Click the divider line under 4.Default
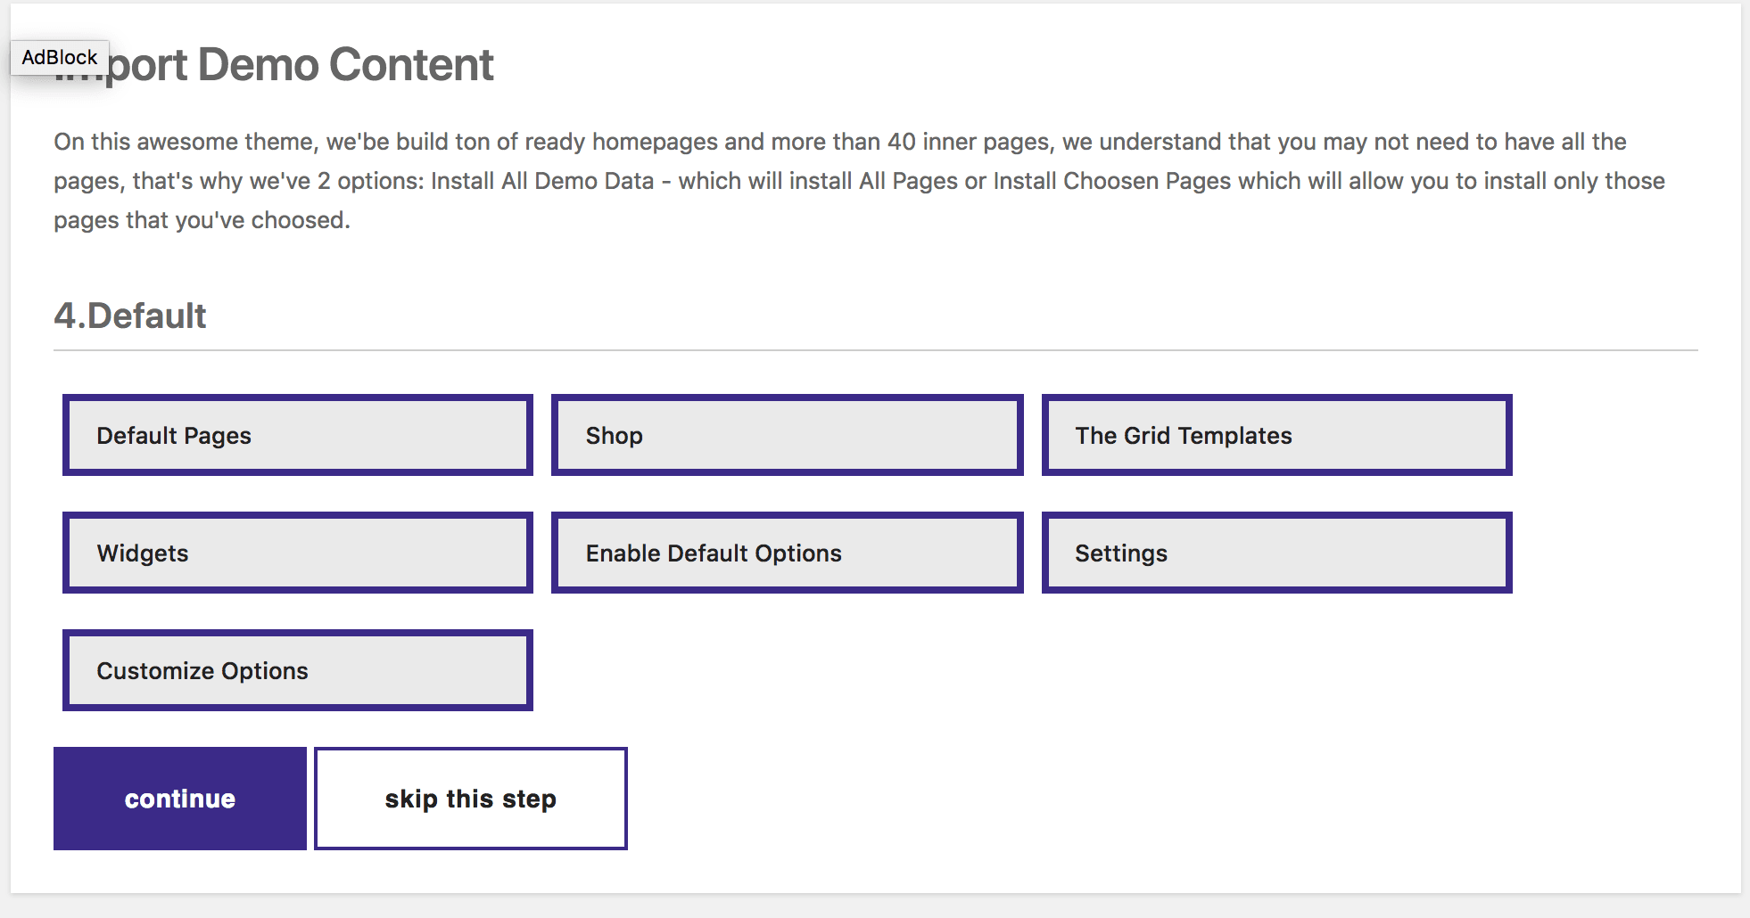The height and width of the screenshot is (918, 1750). tap(874, 350)
